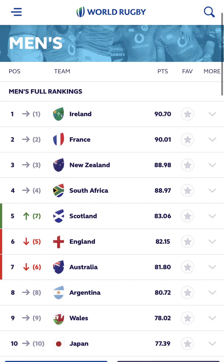The image size is (224, 362).
Task: Toggle favourite star for England
Action: point(187,242)
